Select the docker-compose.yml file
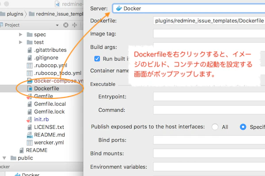265x176 pixels. click(59, 81)
